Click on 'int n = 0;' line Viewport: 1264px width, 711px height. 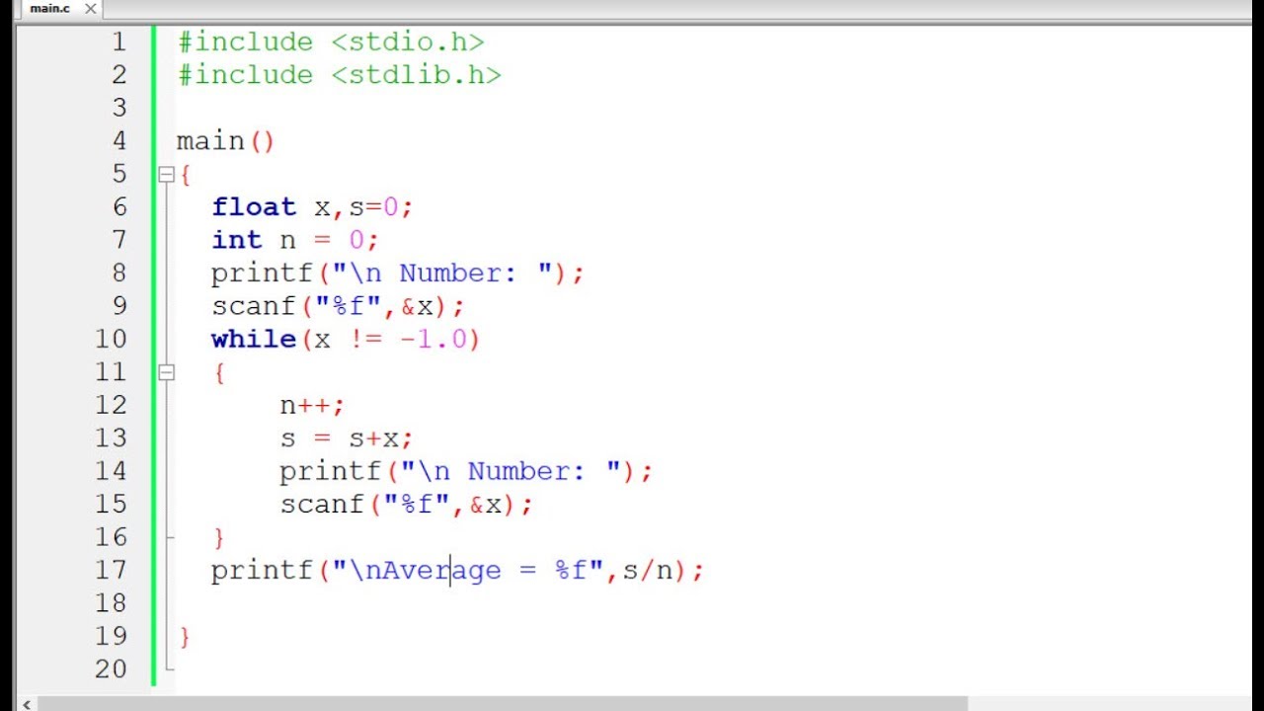294,240
